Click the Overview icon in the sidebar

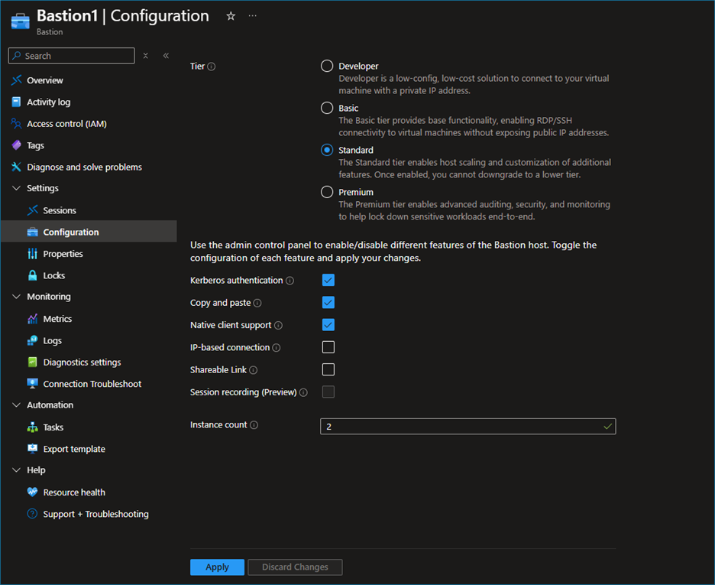[16, 80]
